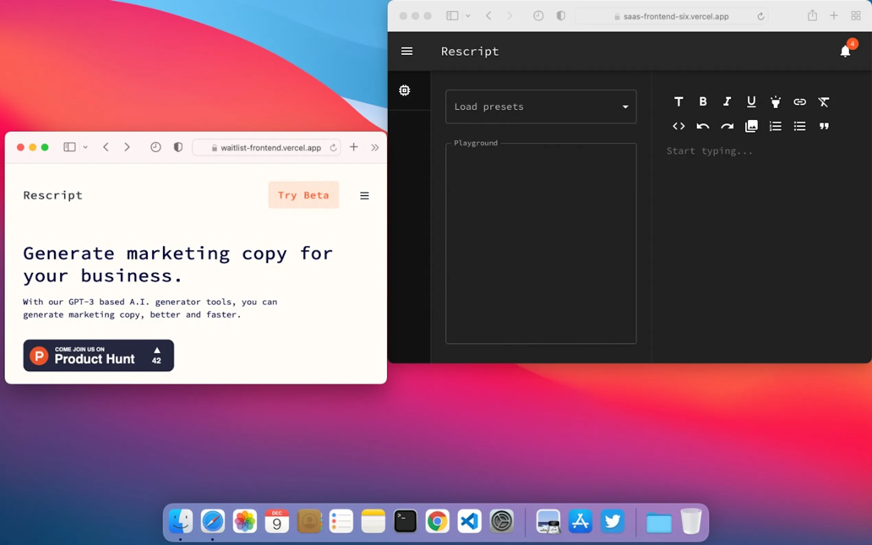Viewport: 872px width, 545px height.
Task: Insert an image using gallery icon
Action: point(751,126)
